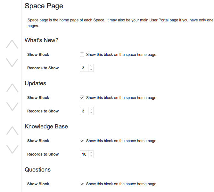This screenshot has width=214, height=192.
Task: Uncheck Show Block checkbox for Knowledge Base
Action: click(82, 141)
